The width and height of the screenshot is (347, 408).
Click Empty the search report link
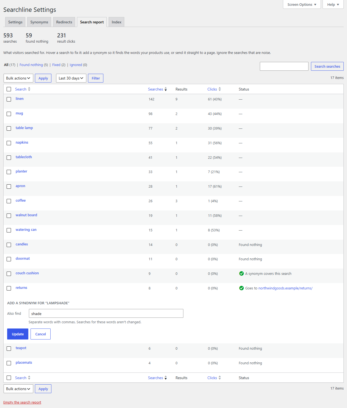click(22, 402)
